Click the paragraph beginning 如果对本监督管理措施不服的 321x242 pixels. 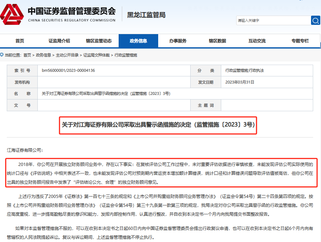click(160, 233)
